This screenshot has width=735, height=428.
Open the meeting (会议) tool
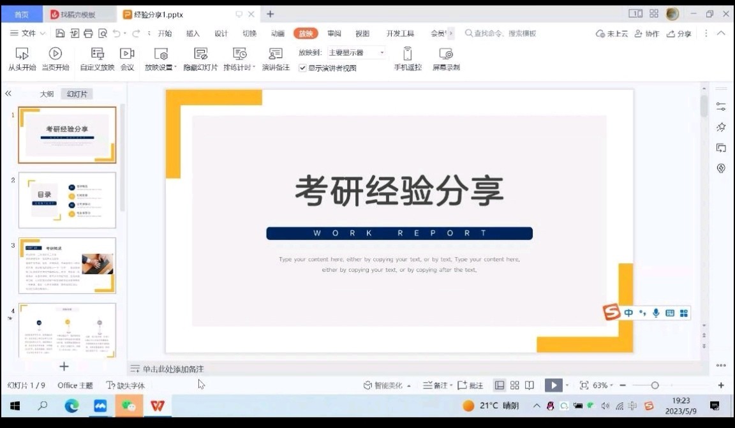[x=128, y=59]
